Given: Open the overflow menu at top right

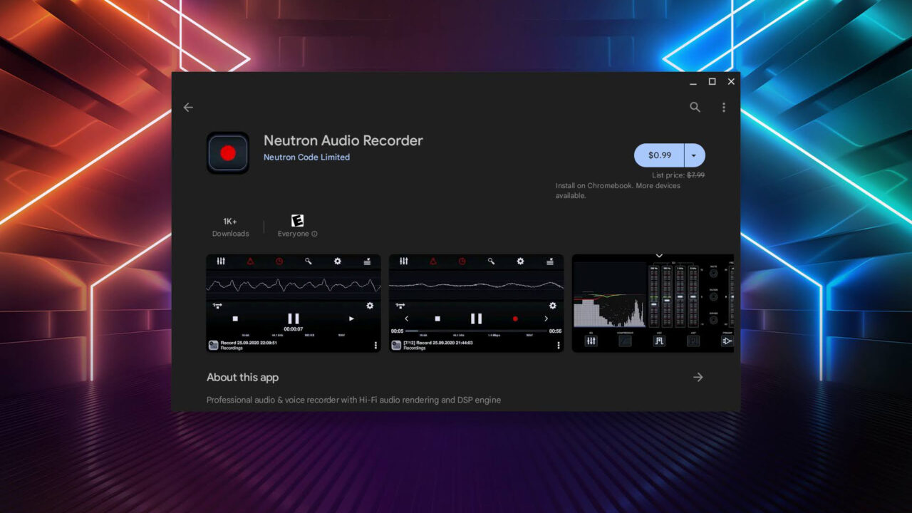Looking at the screenshot, I should pyautogui.click(x=724, y=107).
